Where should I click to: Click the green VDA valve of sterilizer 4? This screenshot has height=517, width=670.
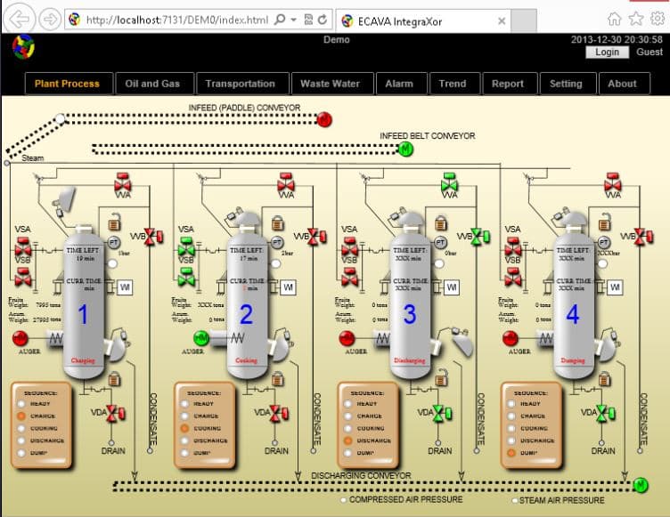click(x=605, y=413)
